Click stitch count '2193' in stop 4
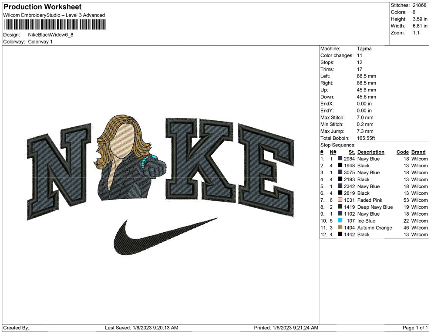Screen dimensions: 431x332 point(349,180)
